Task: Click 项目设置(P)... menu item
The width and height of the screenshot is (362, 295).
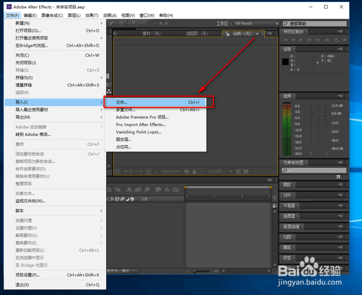Action: pyautogui.click(x=55, y=275)
